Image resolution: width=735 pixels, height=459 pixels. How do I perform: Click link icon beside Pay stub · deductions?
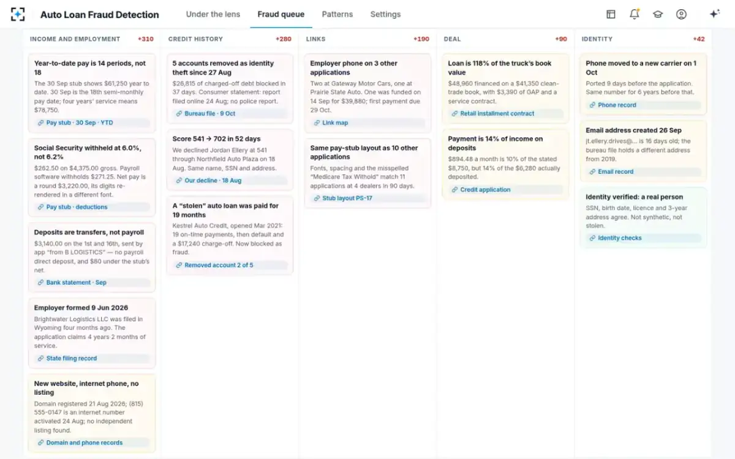tap(40, 207)
